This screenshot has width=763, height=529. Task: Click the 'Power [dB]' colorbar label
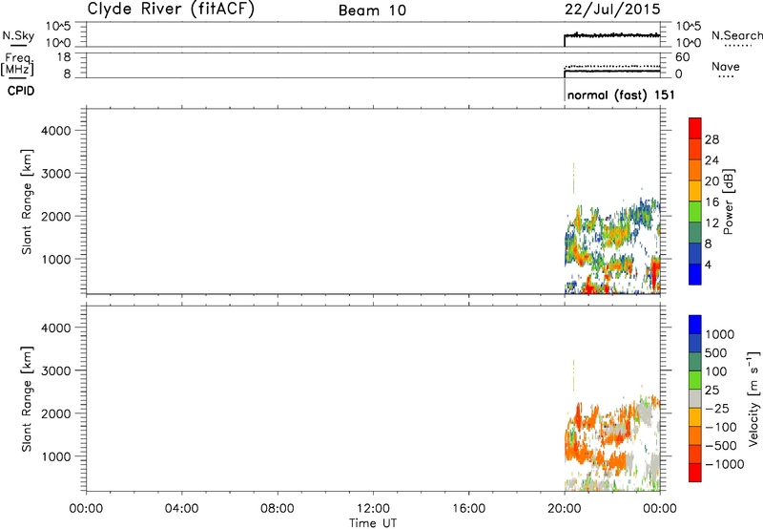click(728, 201)
